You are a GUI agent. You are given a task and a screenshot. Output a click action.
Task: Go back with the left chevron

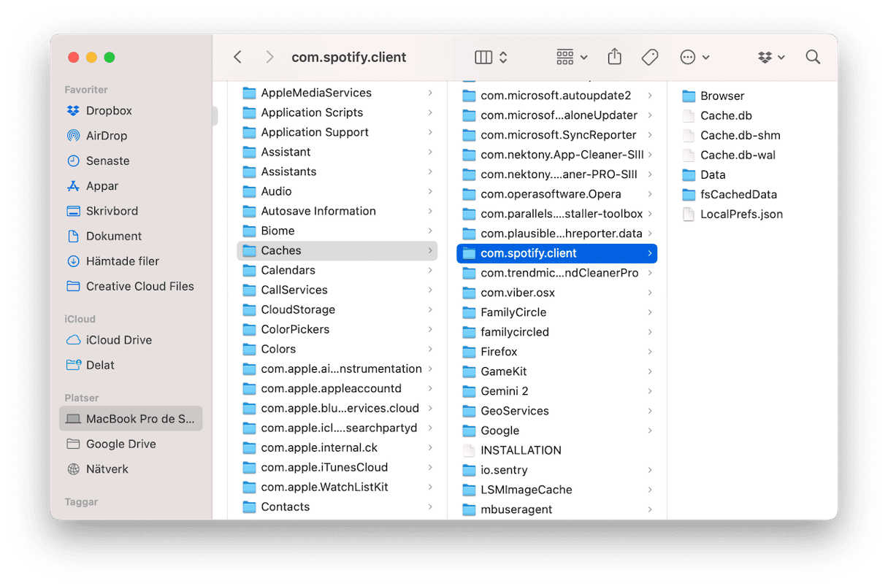click(237, 57)
